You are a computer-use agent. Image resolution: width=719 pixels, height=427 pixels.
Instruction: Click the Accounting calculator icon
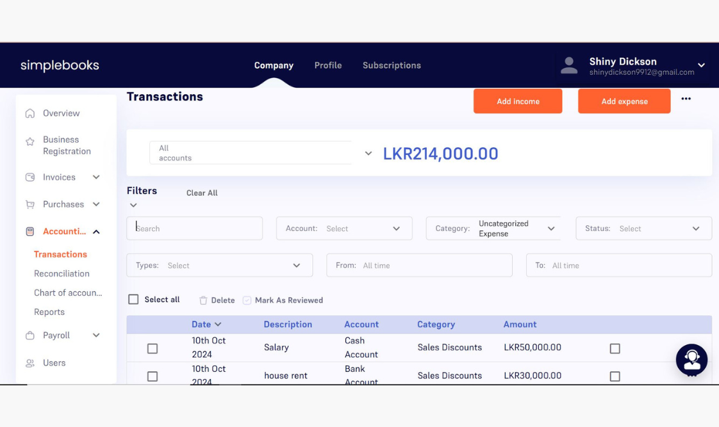30,231
